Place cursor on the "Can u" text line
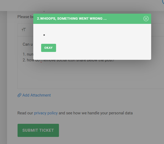Viewport: 164px width, 144px height. point(28,44)
